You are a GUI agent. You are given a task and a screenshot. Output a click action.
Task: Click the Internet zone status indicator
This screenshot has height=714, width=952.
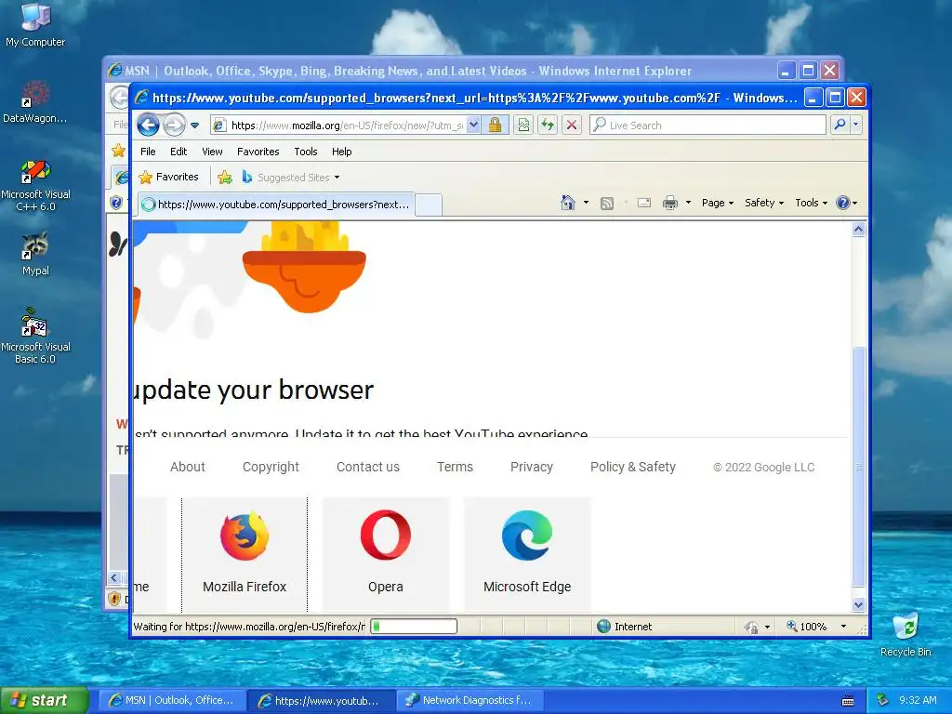pyautogui.click(x=624, y=627)
